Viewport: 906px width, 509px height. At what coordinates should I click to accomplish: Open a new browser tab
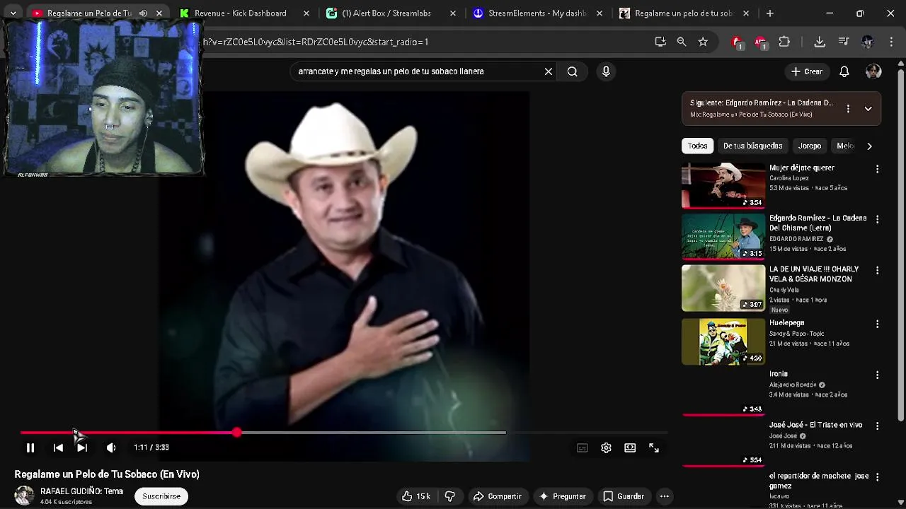770,13
